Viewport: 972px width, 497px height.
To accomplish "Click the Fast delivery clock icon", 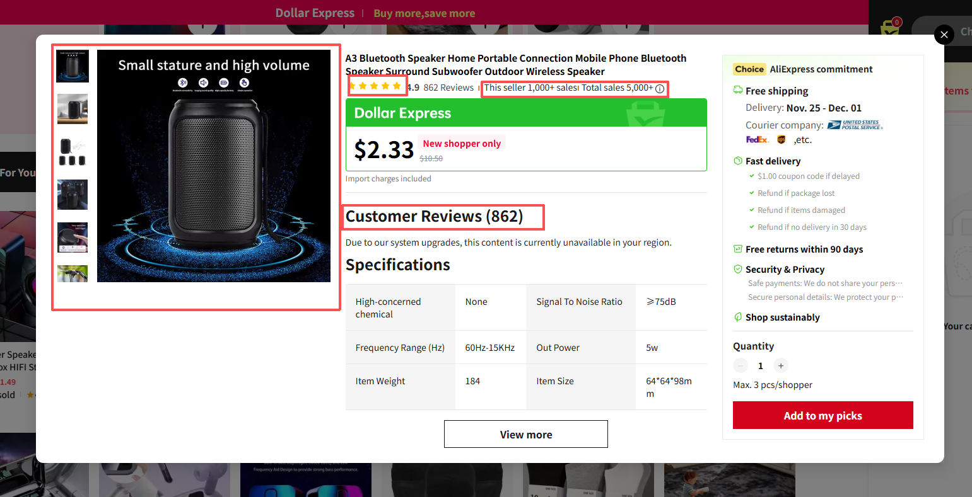I will [x=737, y=161].
